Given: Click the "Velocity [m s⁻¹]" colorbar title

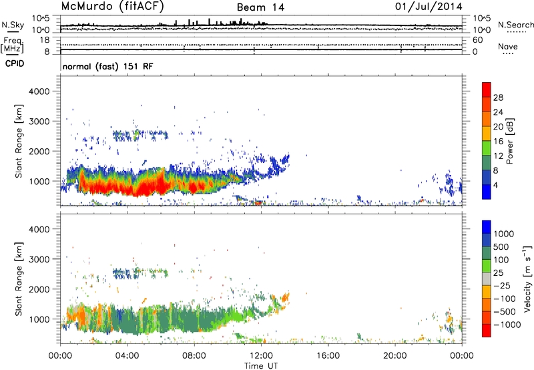Looking at the screenshot, I should click(527, 279).
